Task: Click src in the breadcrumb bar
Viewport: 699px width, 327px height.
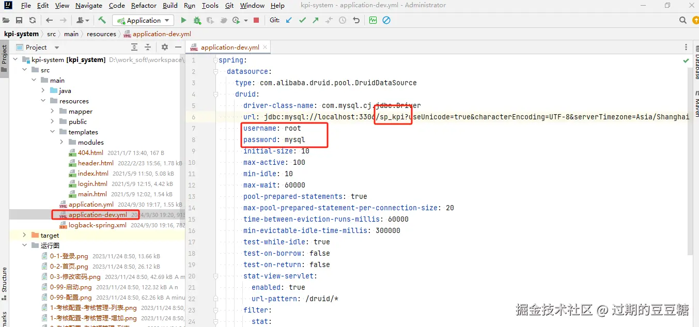Action: coord(51,34)
